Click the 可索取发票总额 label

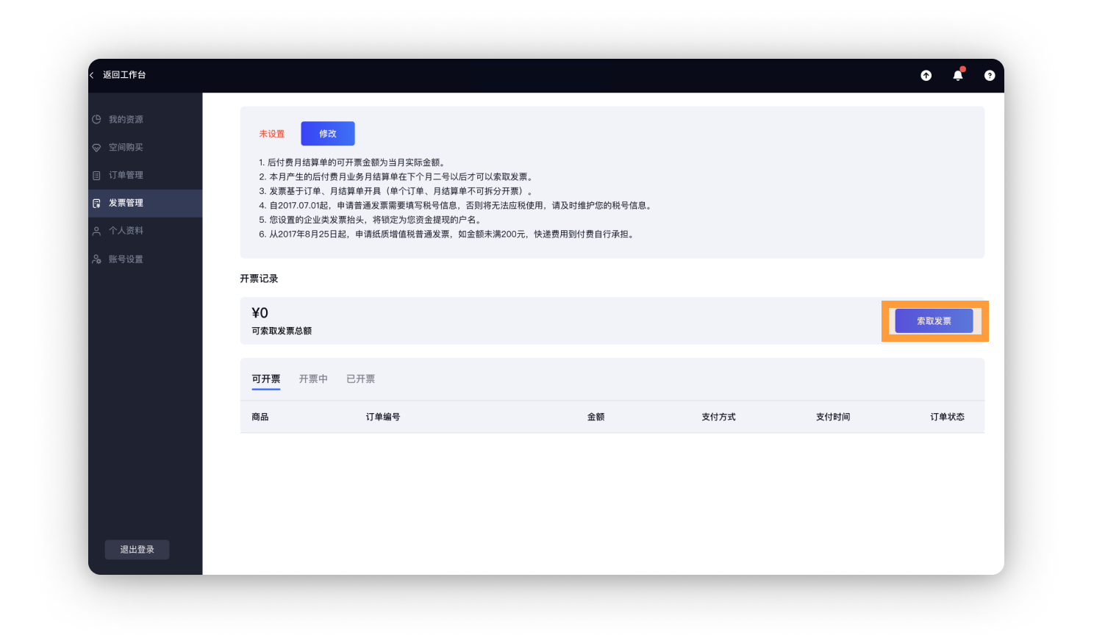click(x=282, y=331)
